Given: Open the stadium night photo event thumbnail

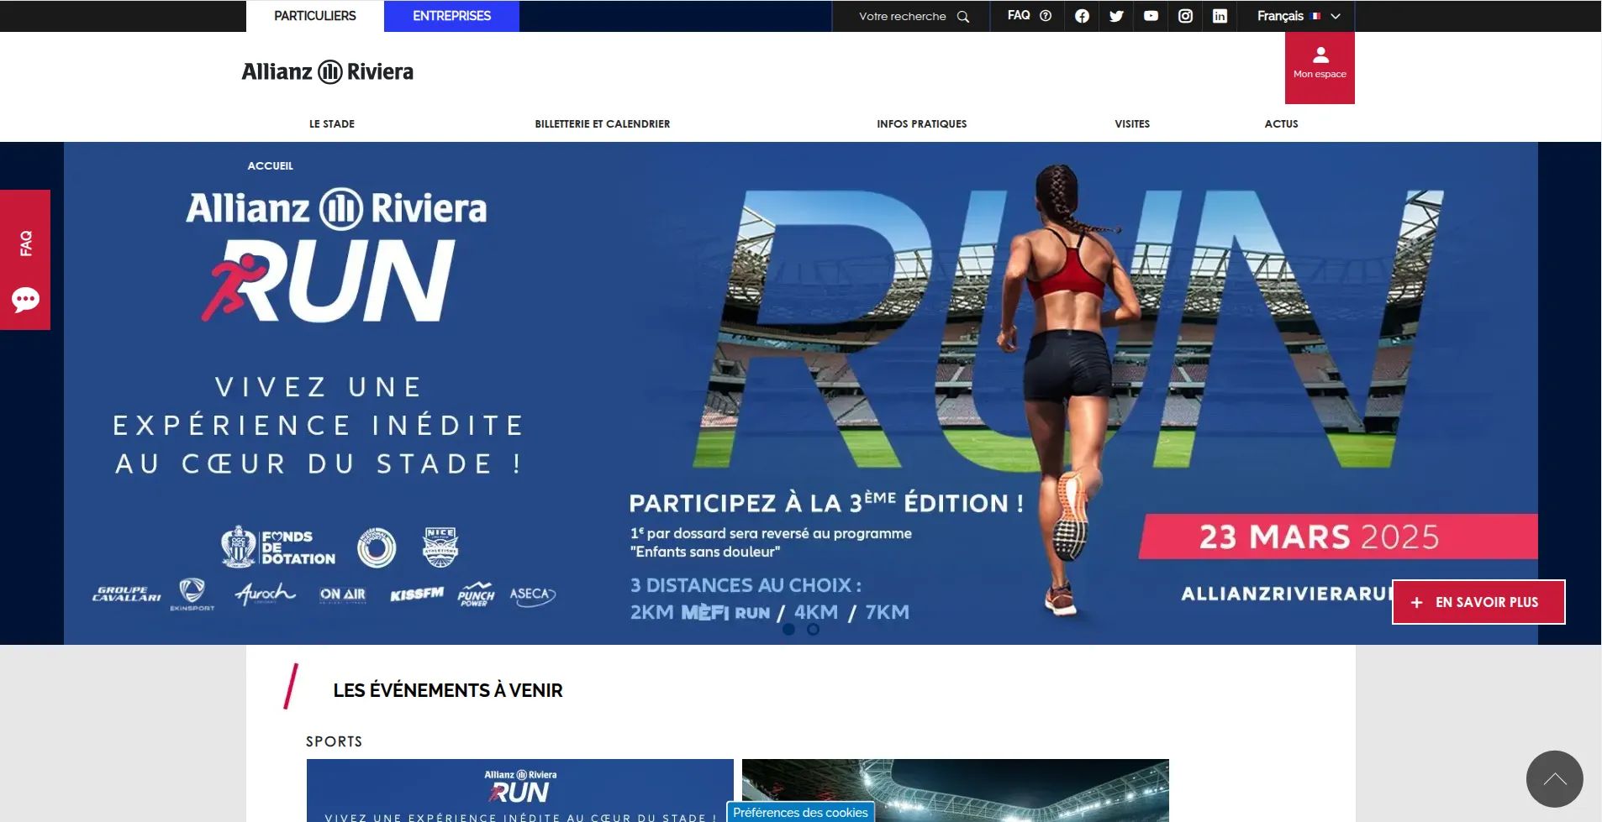Looking at the screenshot, I should tap(956, 791).
